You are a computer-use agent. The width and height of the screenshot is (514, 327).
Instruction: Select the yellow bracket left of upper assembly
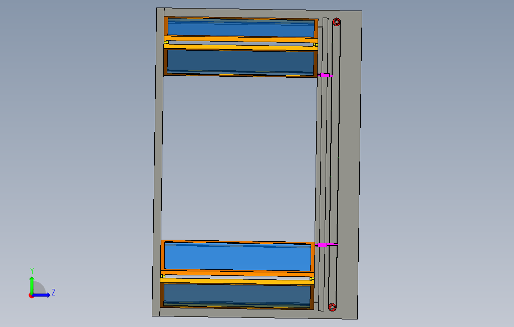click(x=166, y=42)
